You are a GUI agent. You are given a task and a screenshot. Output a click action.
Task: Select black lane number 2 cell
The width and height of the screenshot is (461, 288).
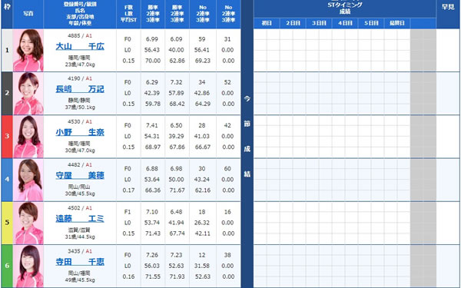(x=7, y=93)
